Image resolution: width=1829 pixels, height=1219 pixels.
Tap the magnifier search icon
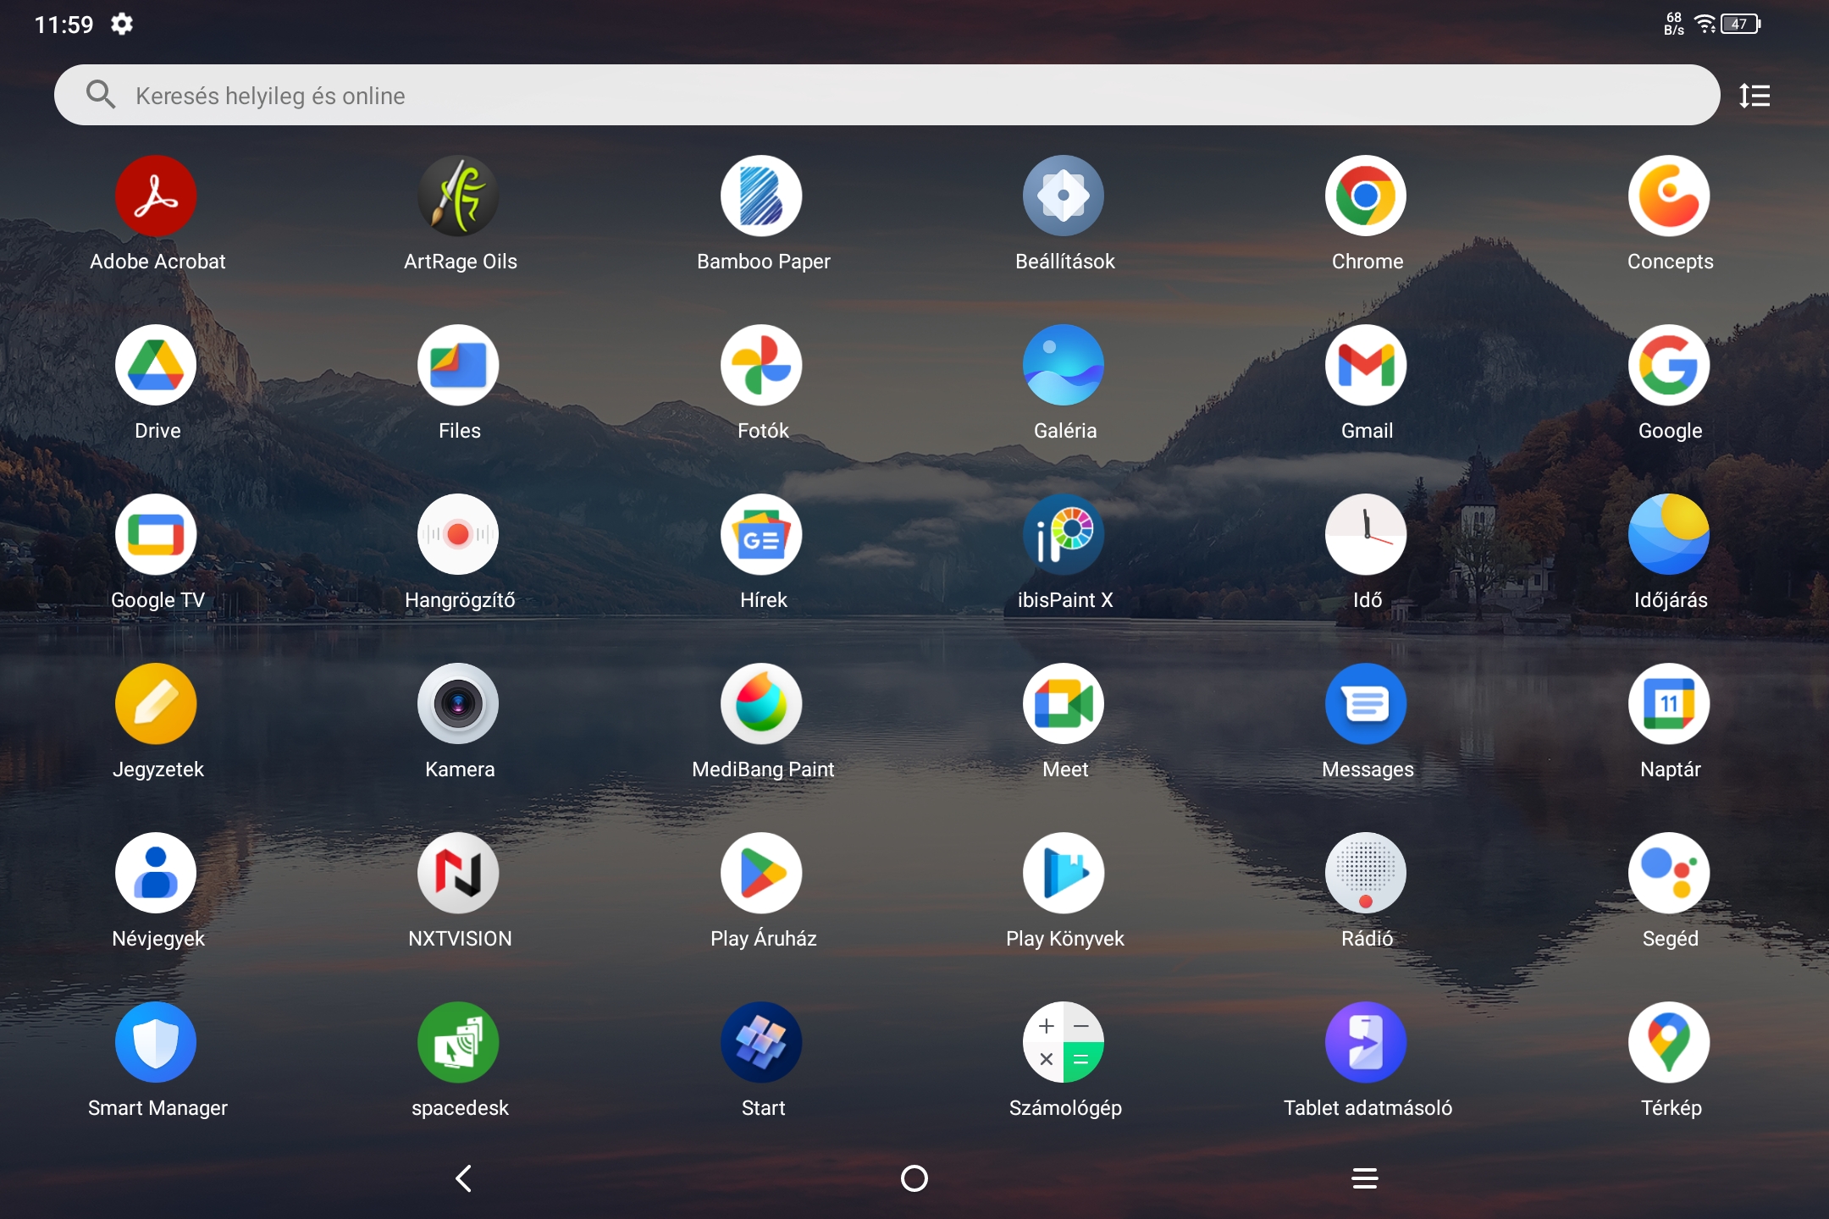coord(101,94)
